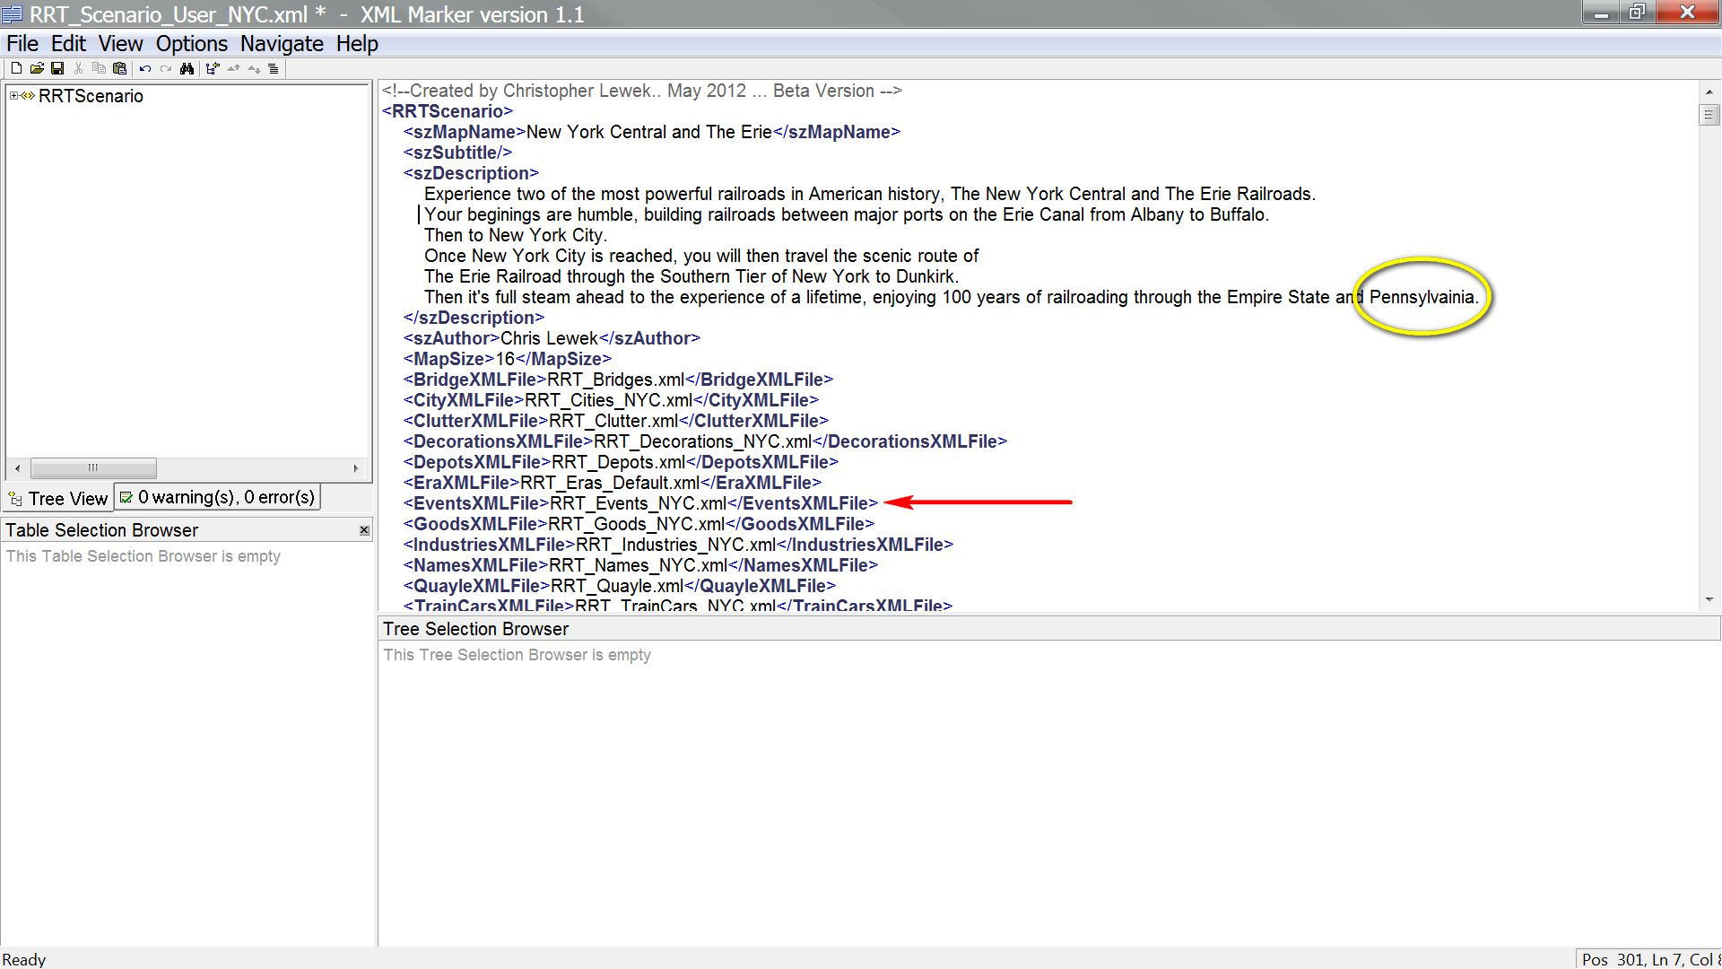Click editor vertical scrollbar up arrow

[x=1709, y=92]
